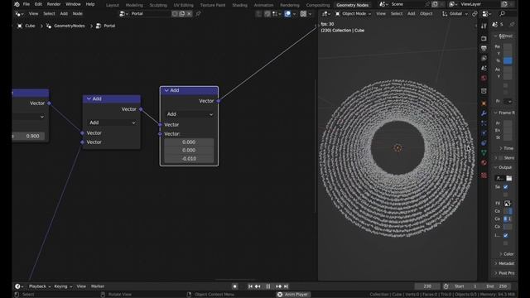Screen dimensions: 530x298
Task: Toggle the Saving file extensions checkbox
Action: 506,187
